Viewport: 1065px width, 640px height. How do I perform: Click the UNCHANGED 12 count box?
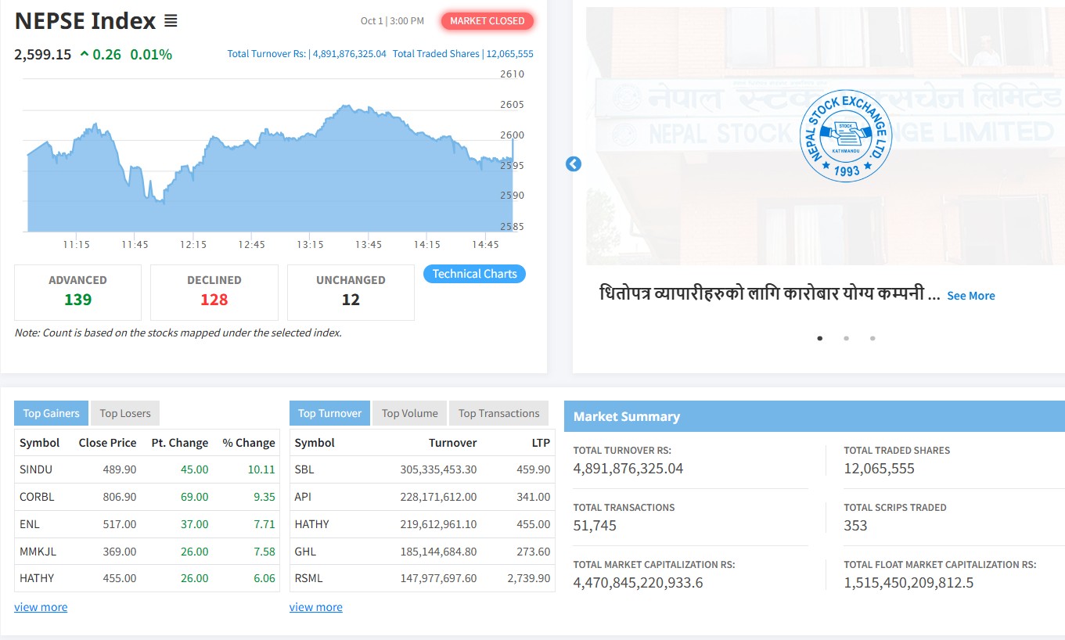(x=351, y=292)
